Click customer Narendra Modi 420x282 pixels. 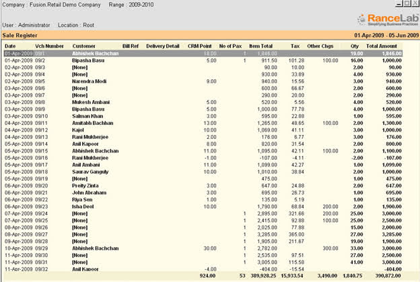coord(90,81)
